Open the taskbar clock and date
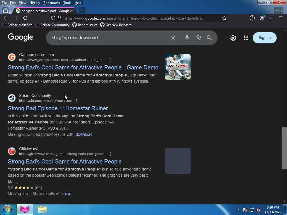 click(x=273, y=210)
